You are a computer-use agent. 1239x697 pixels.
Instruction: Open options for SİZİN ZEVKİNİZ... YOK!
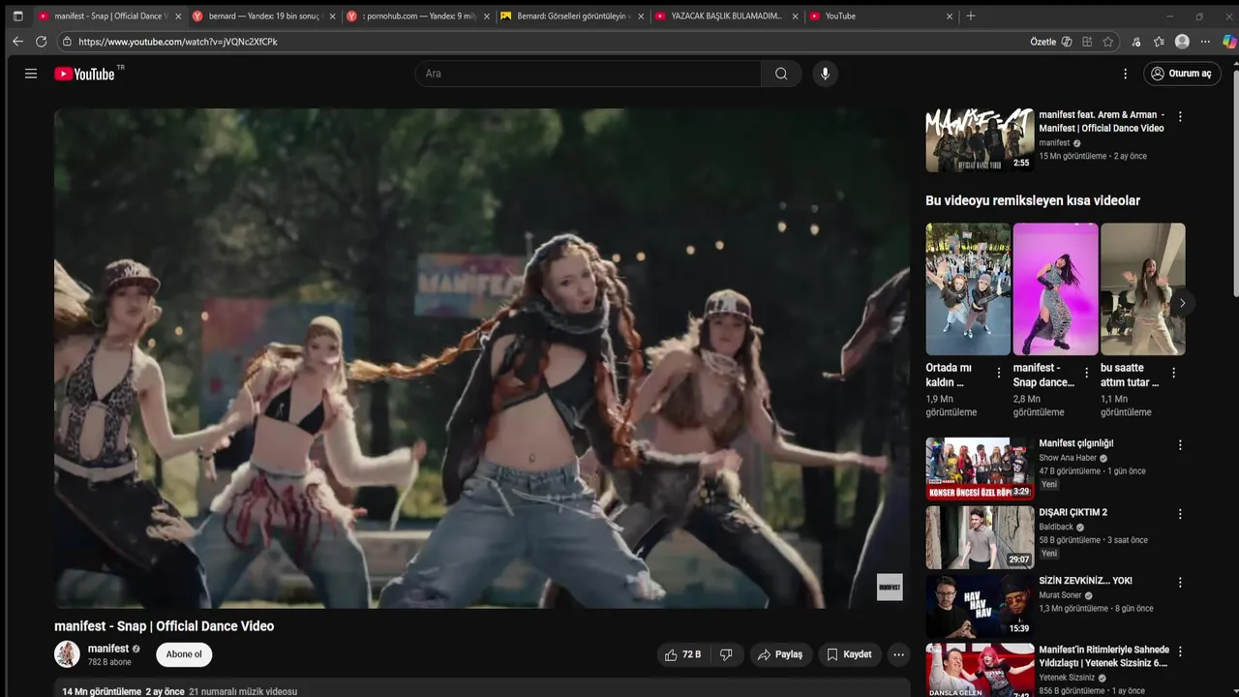(x=1180, y=583)
